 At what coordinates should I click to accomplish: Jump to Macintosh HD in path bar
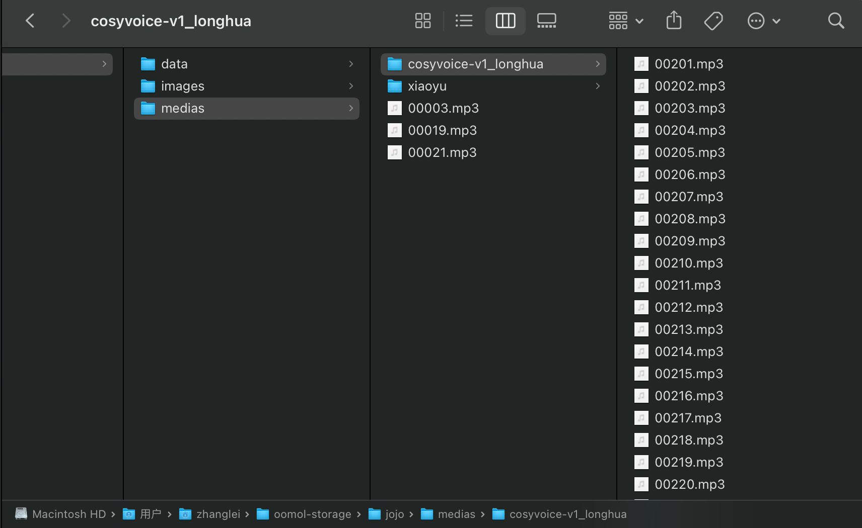pos(68,514)
